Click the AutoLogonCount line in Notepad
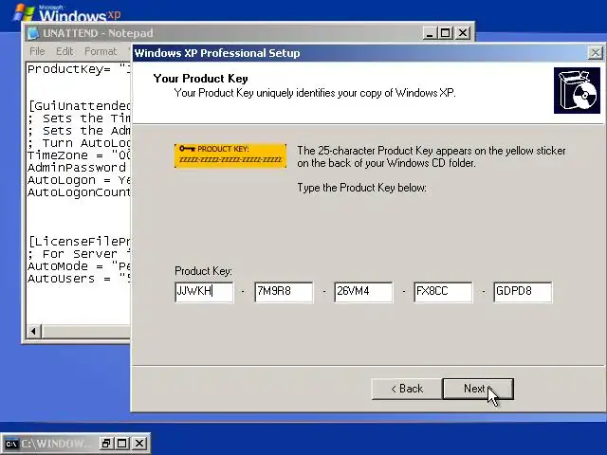 click(79, 192)
